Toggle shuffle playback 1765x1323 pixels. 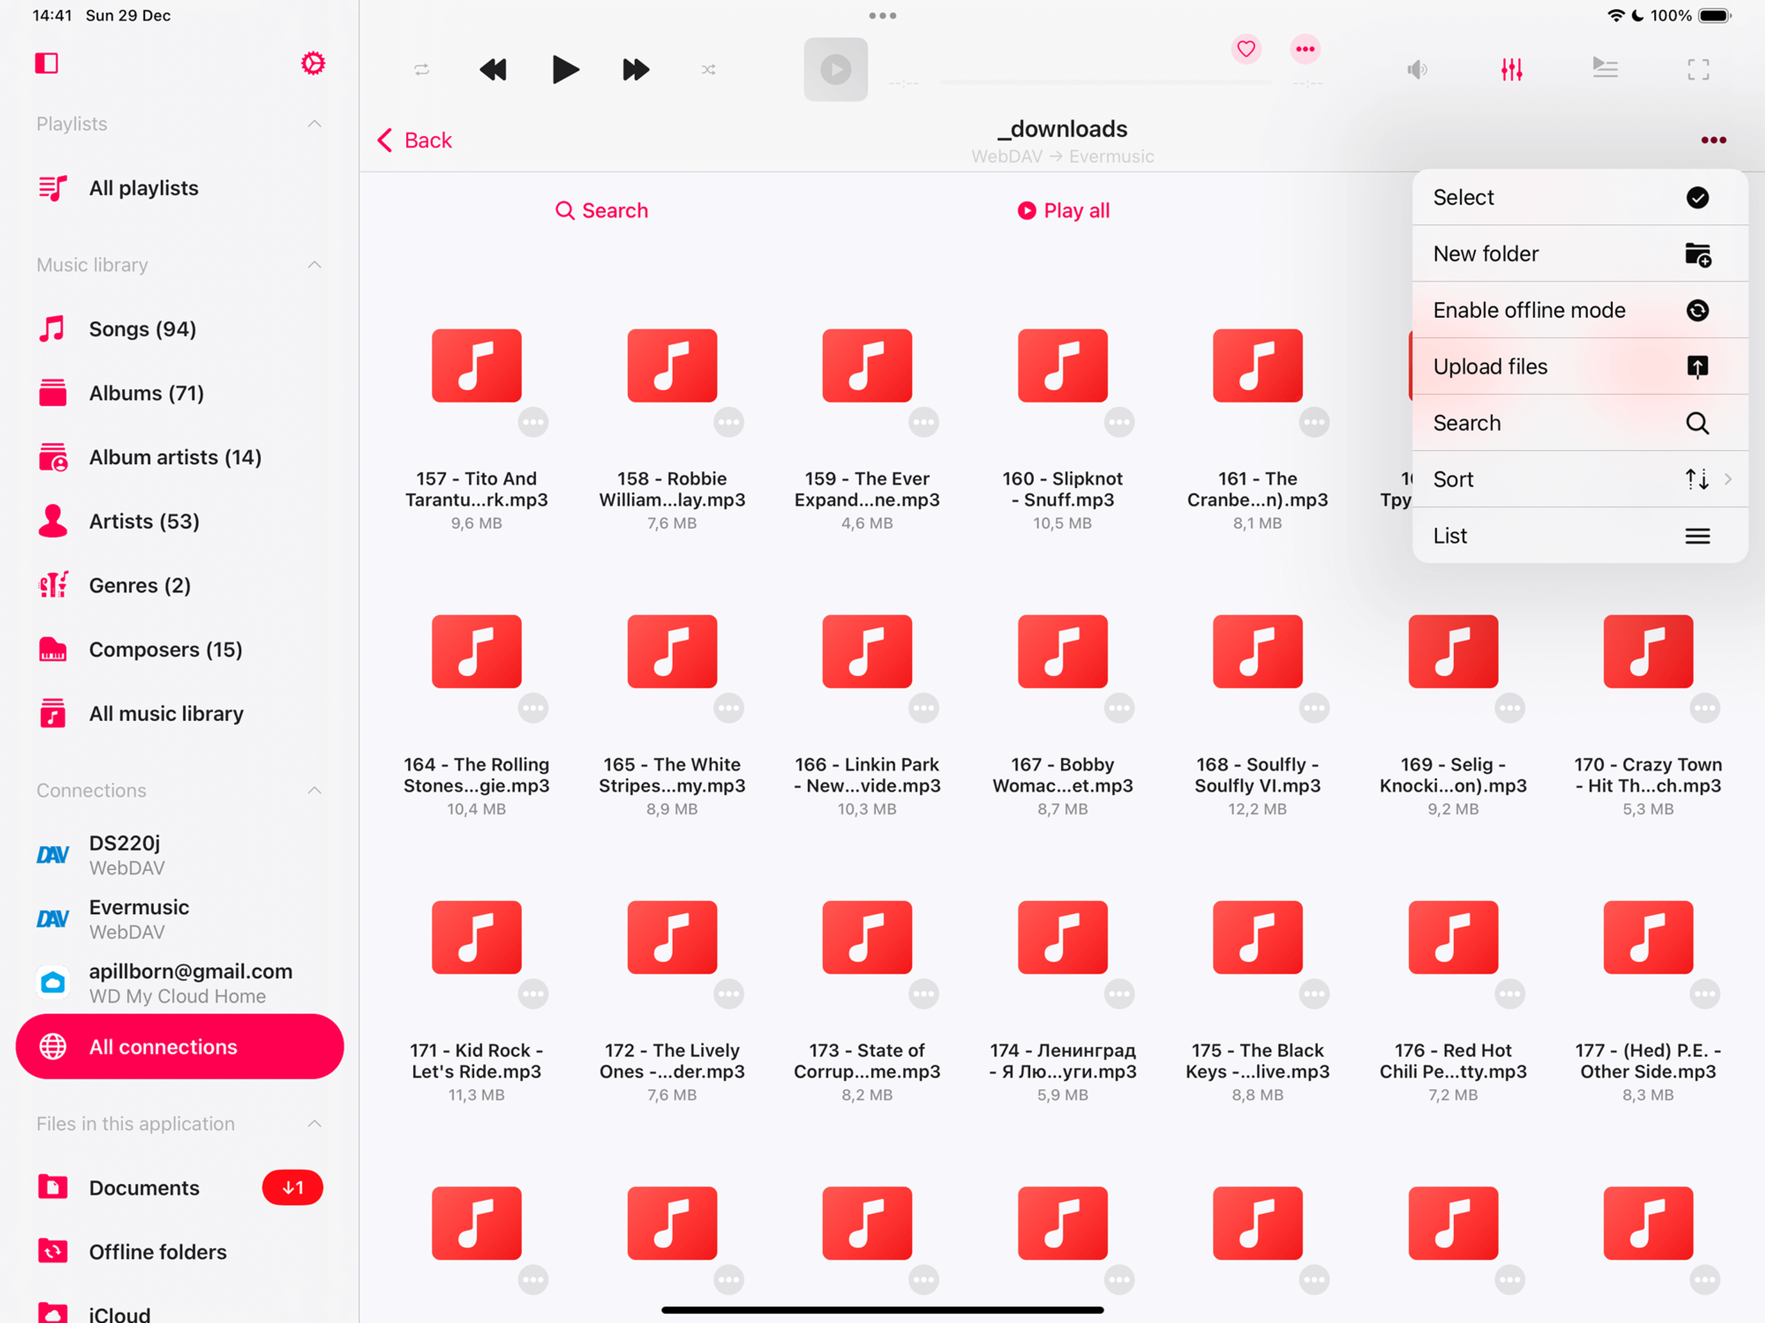(x=708, y=69)
